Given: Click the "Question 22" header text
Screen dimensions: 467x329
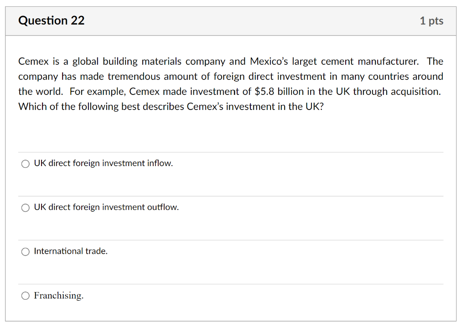Looking at the screenshot, I should coord(51,21).
